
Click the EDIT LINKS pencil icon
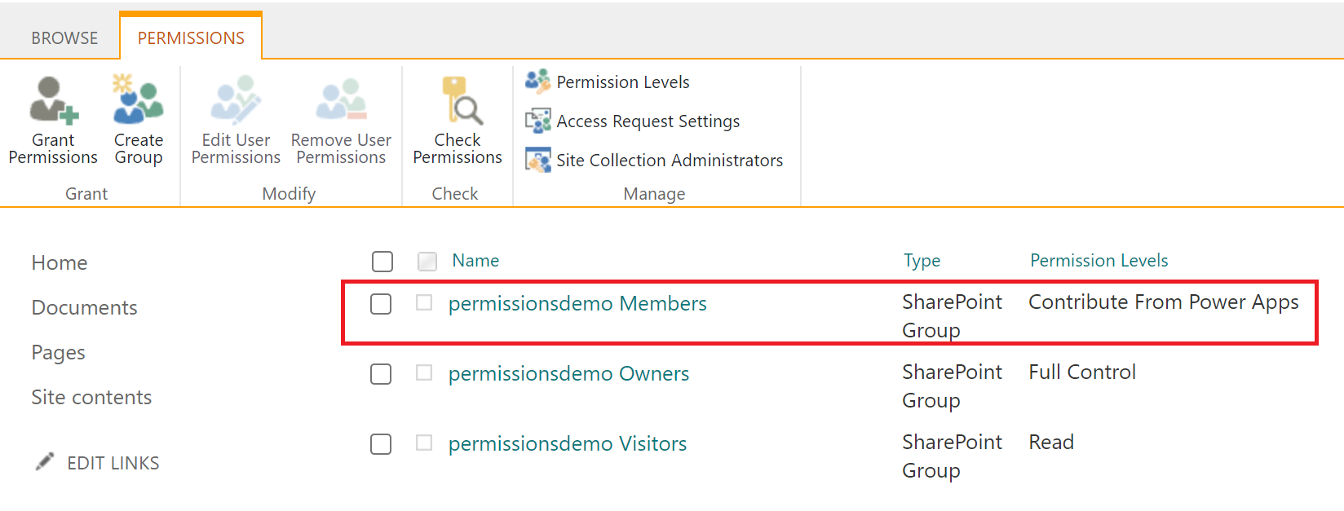(x=45, y=462)
